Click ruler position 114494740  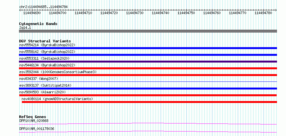(160, 13)
